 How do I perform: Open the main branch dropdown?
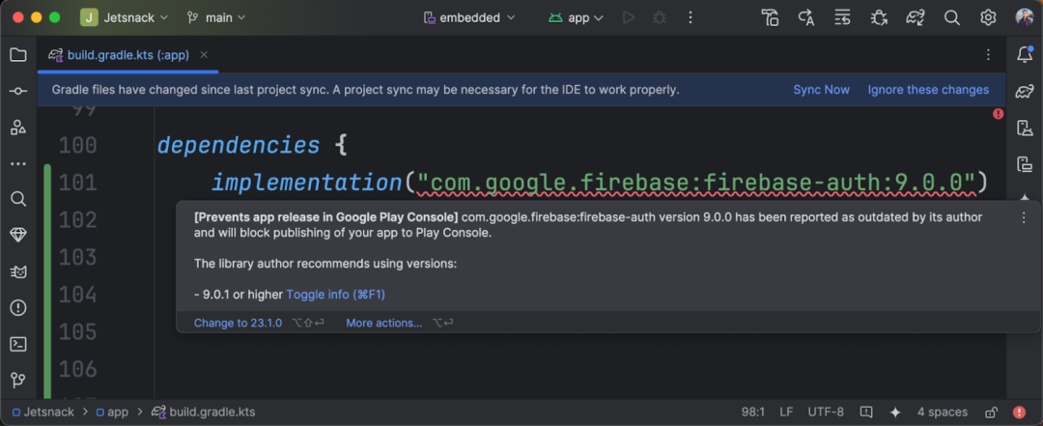(215, 17)
